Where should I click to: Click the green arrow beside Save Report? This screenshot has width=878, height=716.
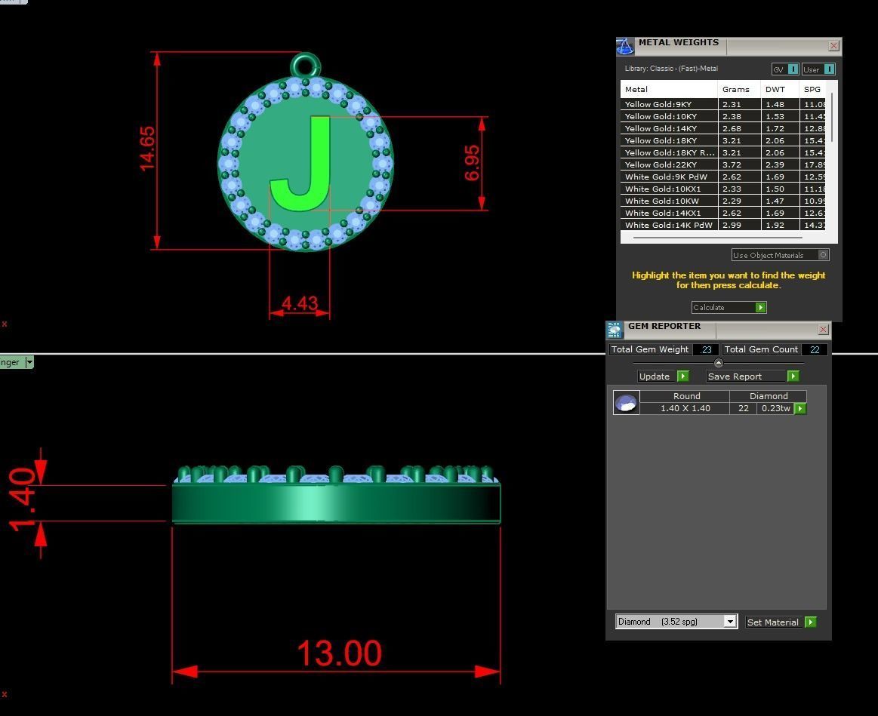[793, 376]
